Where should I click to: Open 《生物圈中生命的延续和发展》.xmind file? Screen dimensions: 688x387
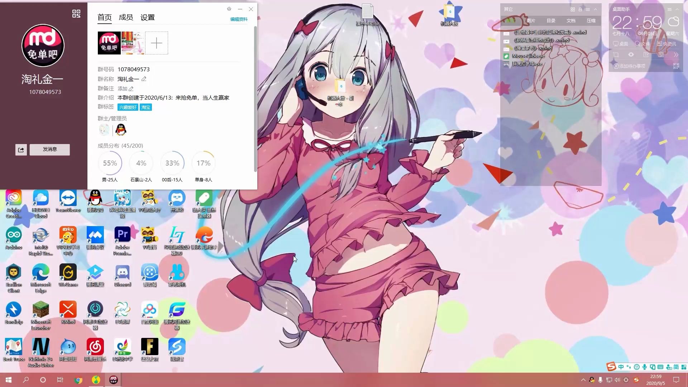point(545,32)
